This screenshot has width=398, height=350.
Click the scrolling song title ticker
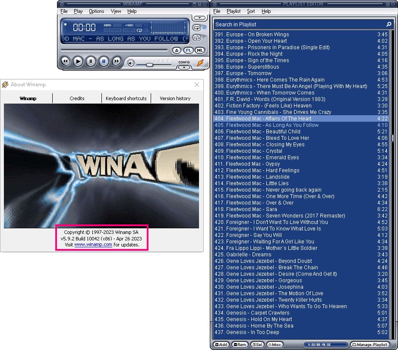point(125,38)
